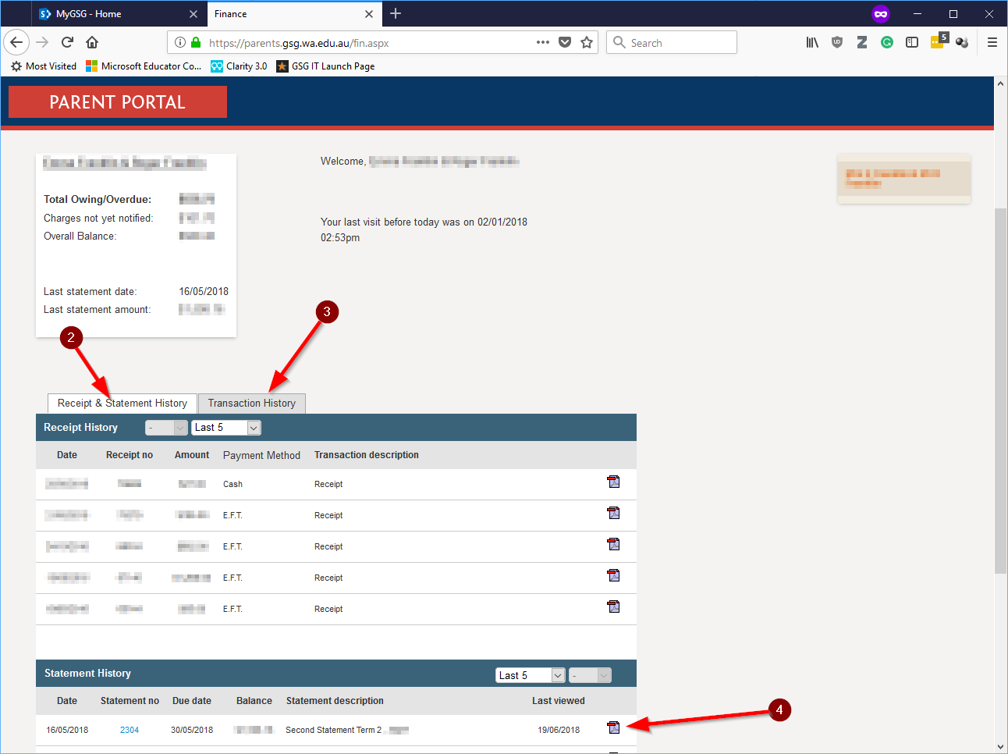Open the Firefox Library panel
The image size is (1008, 754).
coord(811,42)
